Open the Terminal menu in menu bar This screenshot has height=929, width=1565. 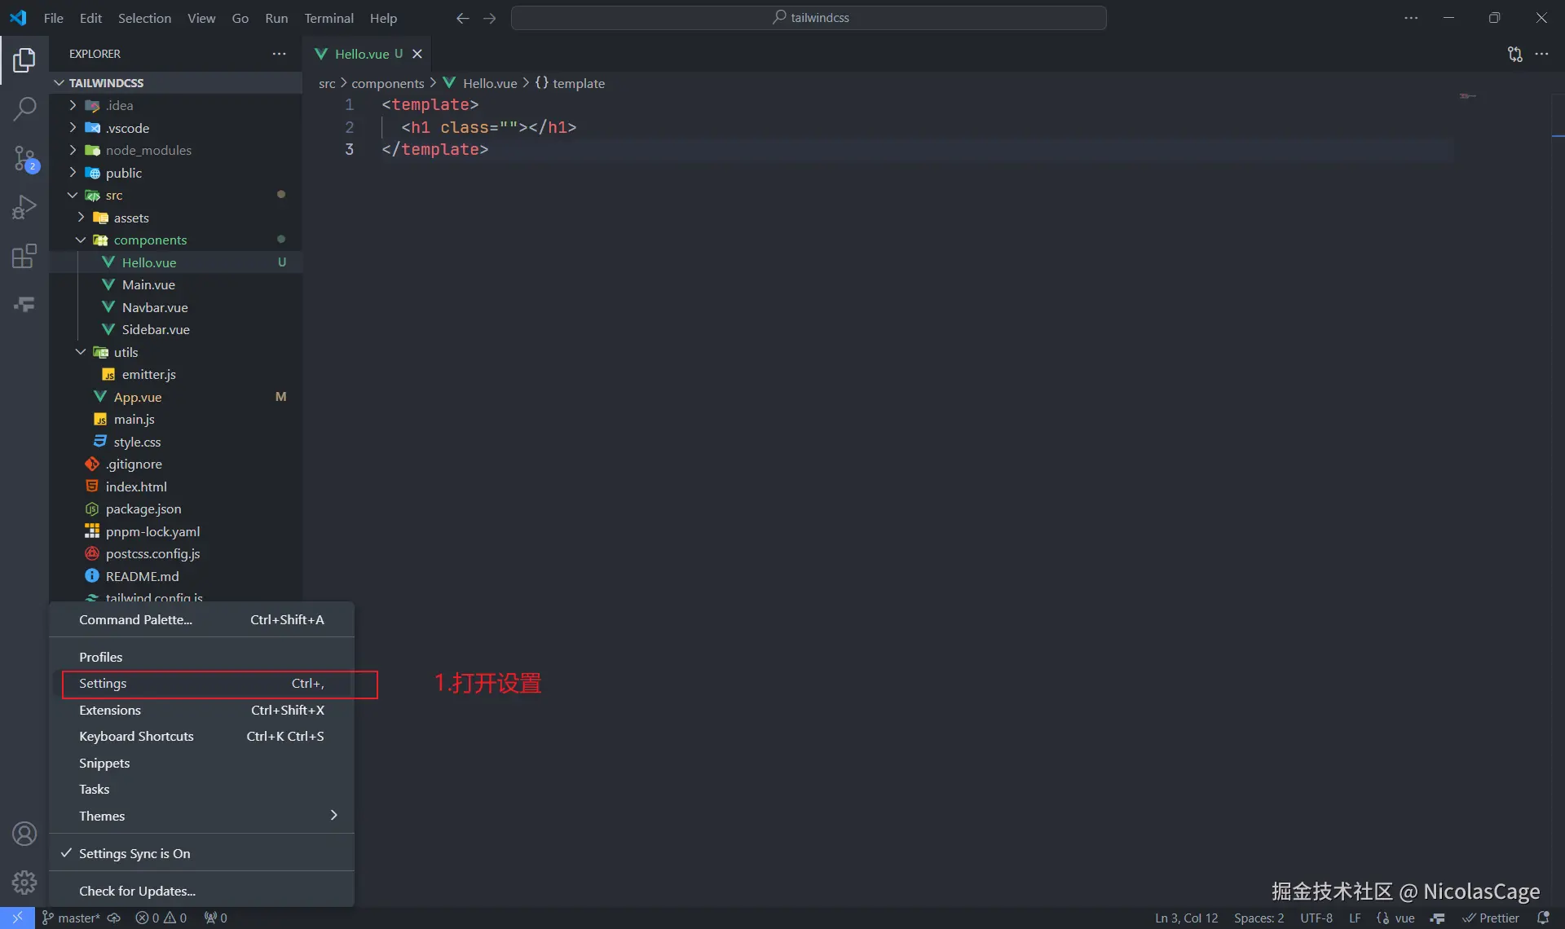pos(328,18)
